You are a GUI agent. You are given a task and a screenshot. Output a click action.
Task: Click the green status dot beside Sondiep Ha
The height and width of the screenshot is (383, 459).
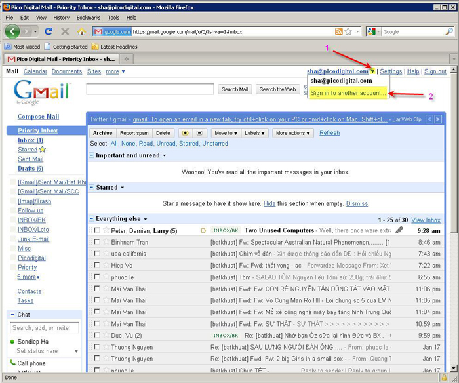pos(12,342)
